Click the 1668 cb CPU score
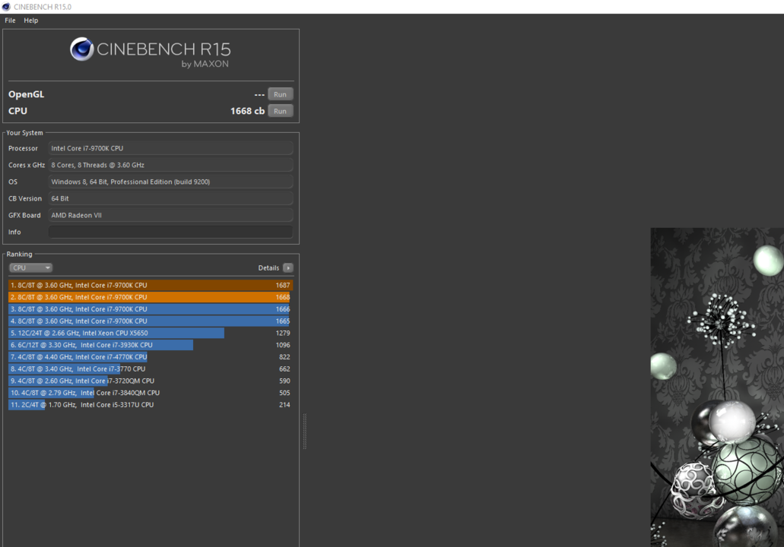Viewport: 784px width, 547px height. [x=247, y=111]
